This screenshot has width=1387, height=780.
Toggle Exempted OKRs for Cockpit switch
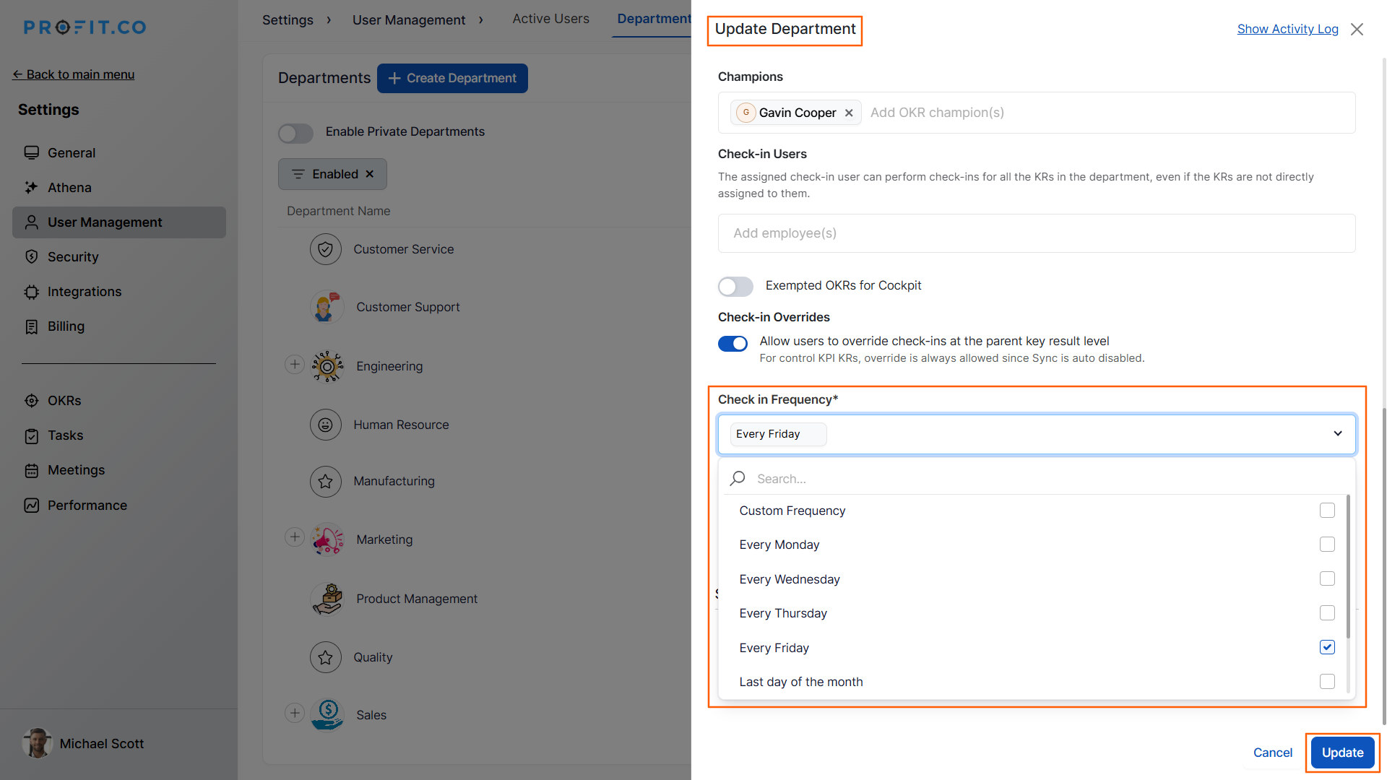pyautogui.click(x=735, y=286)
